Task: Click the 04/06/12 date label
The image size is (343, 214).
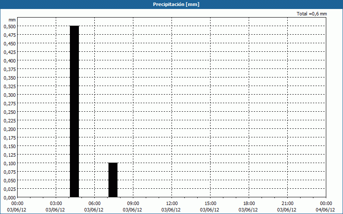Action: (325, 210)
